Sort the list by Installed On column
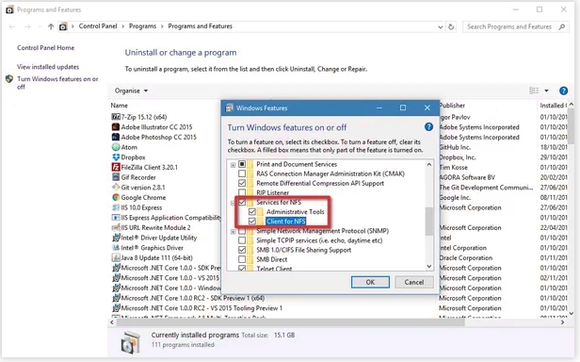Image resolution: width=580 pixels, height=362 pixels. tap(553, 106)
